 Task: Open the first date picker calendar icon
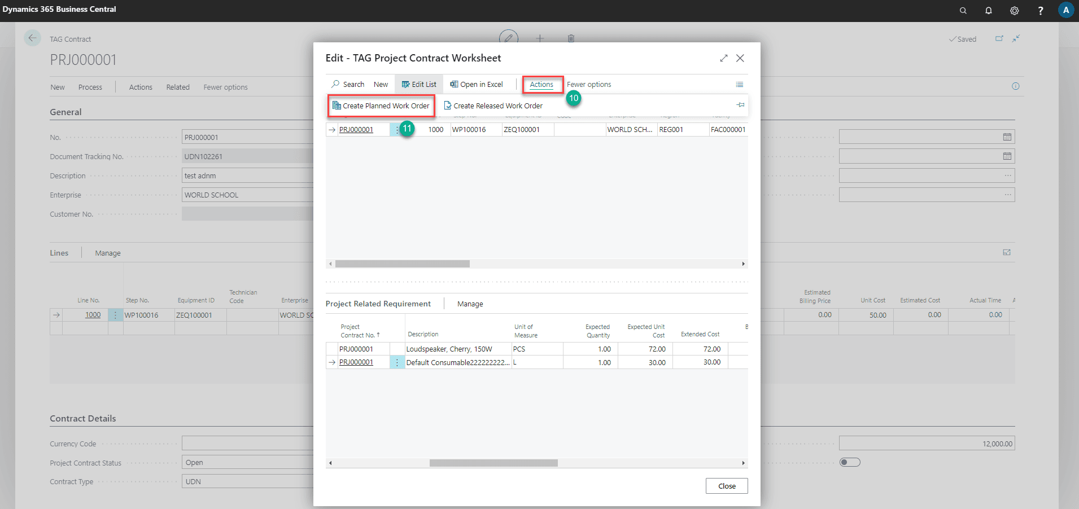click(1007, 137)
